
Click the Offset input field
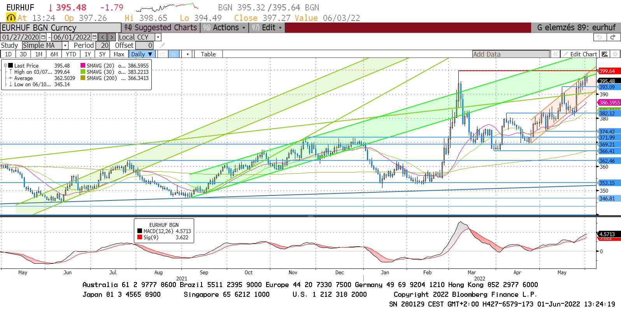click(144, 45)
